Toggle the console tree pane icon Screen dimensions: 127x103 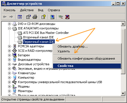pyautogui.click(x=20, y=17)
